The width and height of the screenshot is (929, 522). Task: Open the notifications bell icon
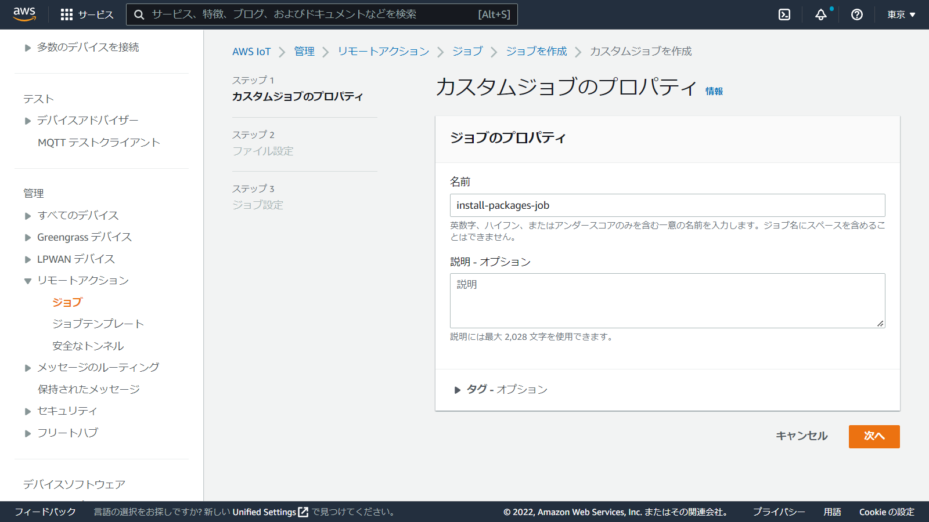(820, 14)
